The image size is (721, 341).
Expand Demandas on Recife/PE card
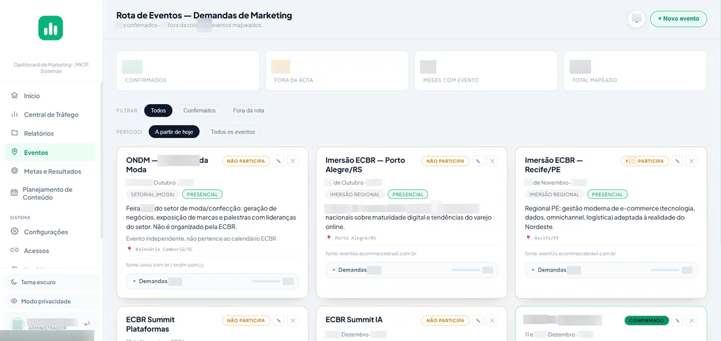(x=611, y=270)
